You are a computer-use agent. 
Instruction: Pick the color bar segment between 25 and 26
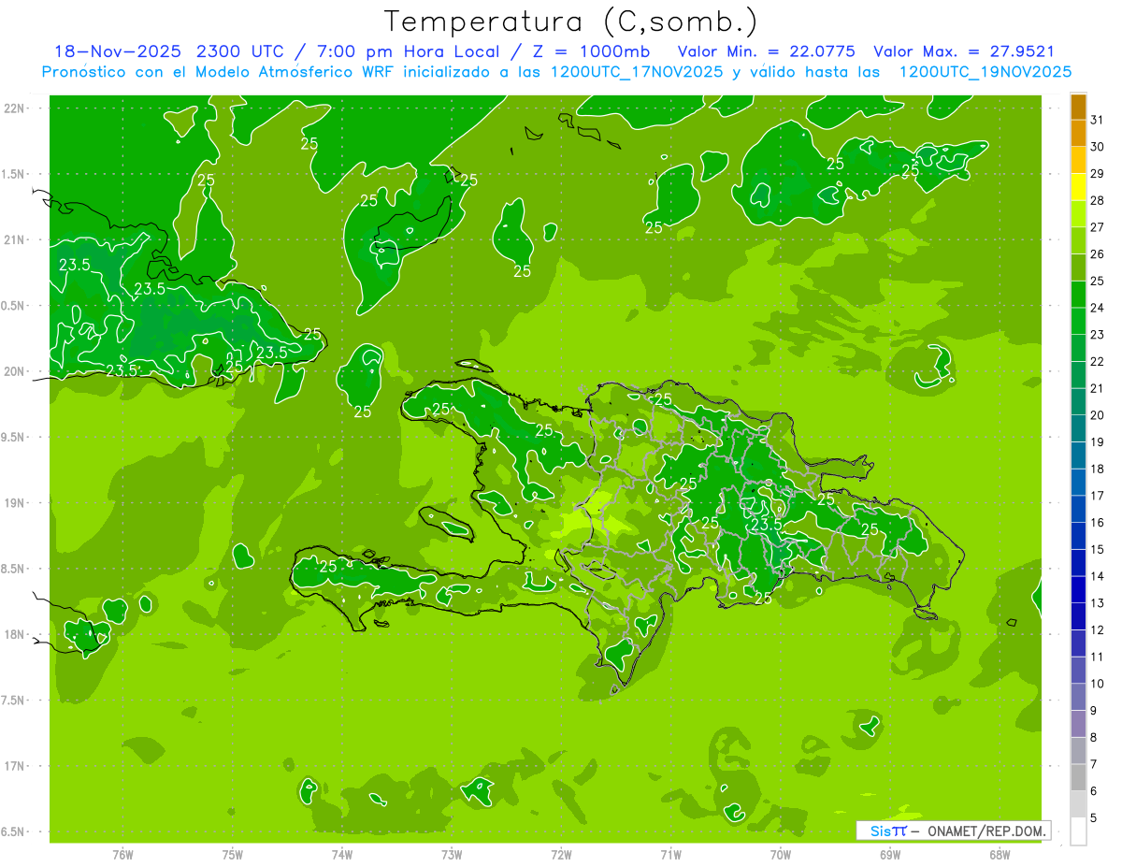(1078, 267)
